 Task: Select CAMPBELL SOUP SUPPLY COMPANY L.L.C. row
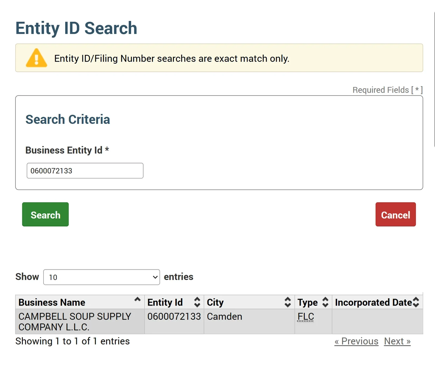(219, 322)
